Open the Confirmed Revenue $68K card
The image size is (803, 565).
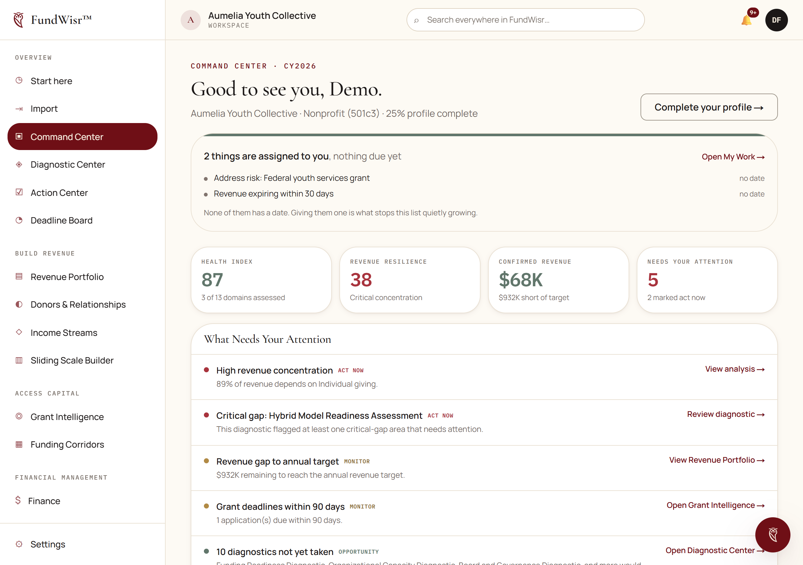559,280
